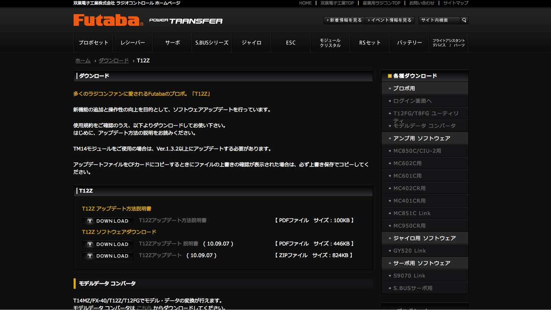
Task: Select アンプ用 ソフトウェア sidebar heading
Action: click(x=425, y=138)
